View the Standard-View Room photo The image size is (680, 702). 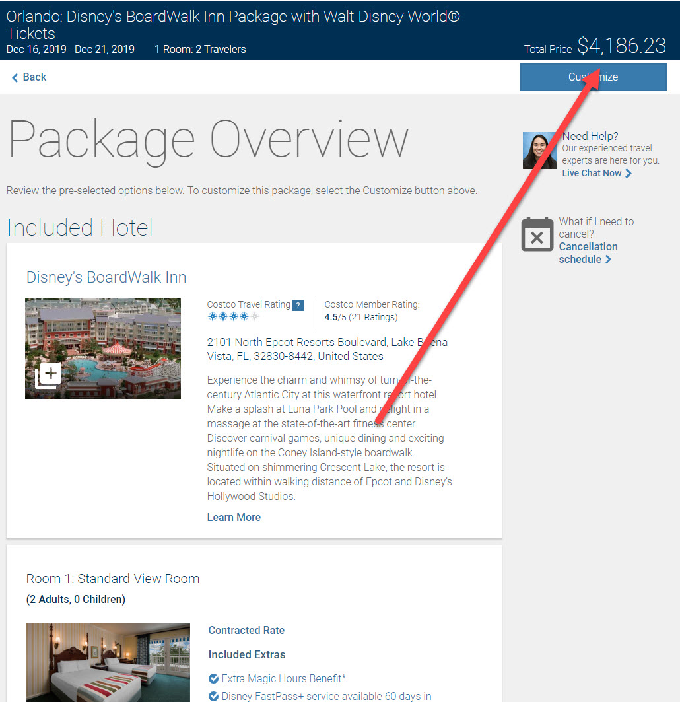pyautogui.click(x=108, y=662)
